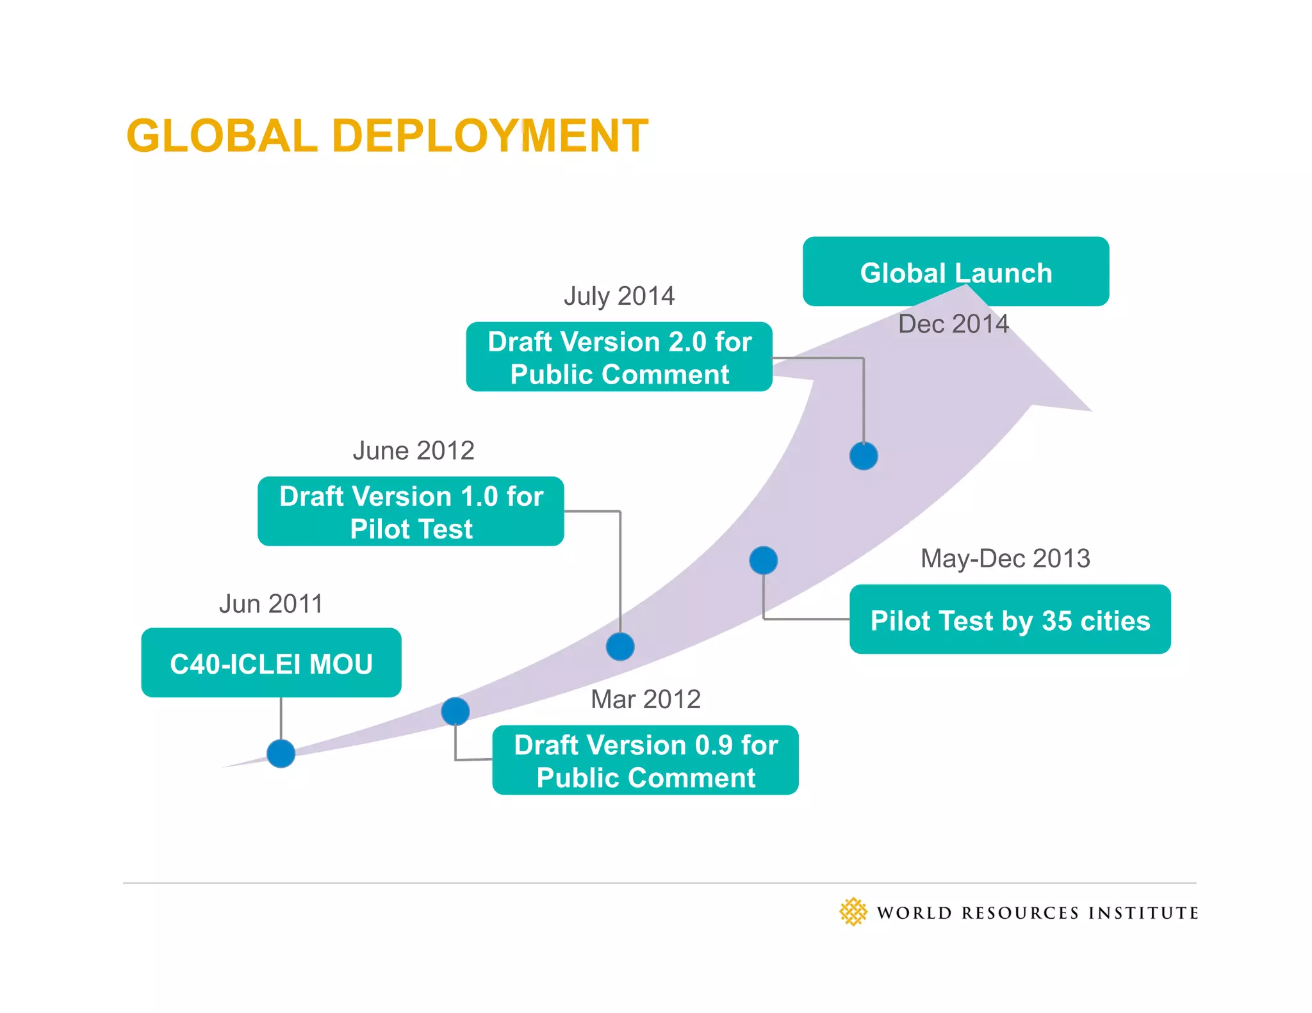Select the Global Launch box
This screenshot has height=1013, width=1312.
(x=955, y=271)
